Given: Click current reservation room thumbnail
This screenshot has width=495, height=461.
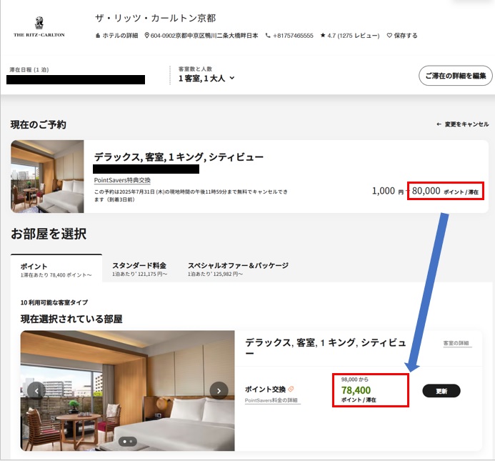Looking at the screenshot, I should 47,177.
